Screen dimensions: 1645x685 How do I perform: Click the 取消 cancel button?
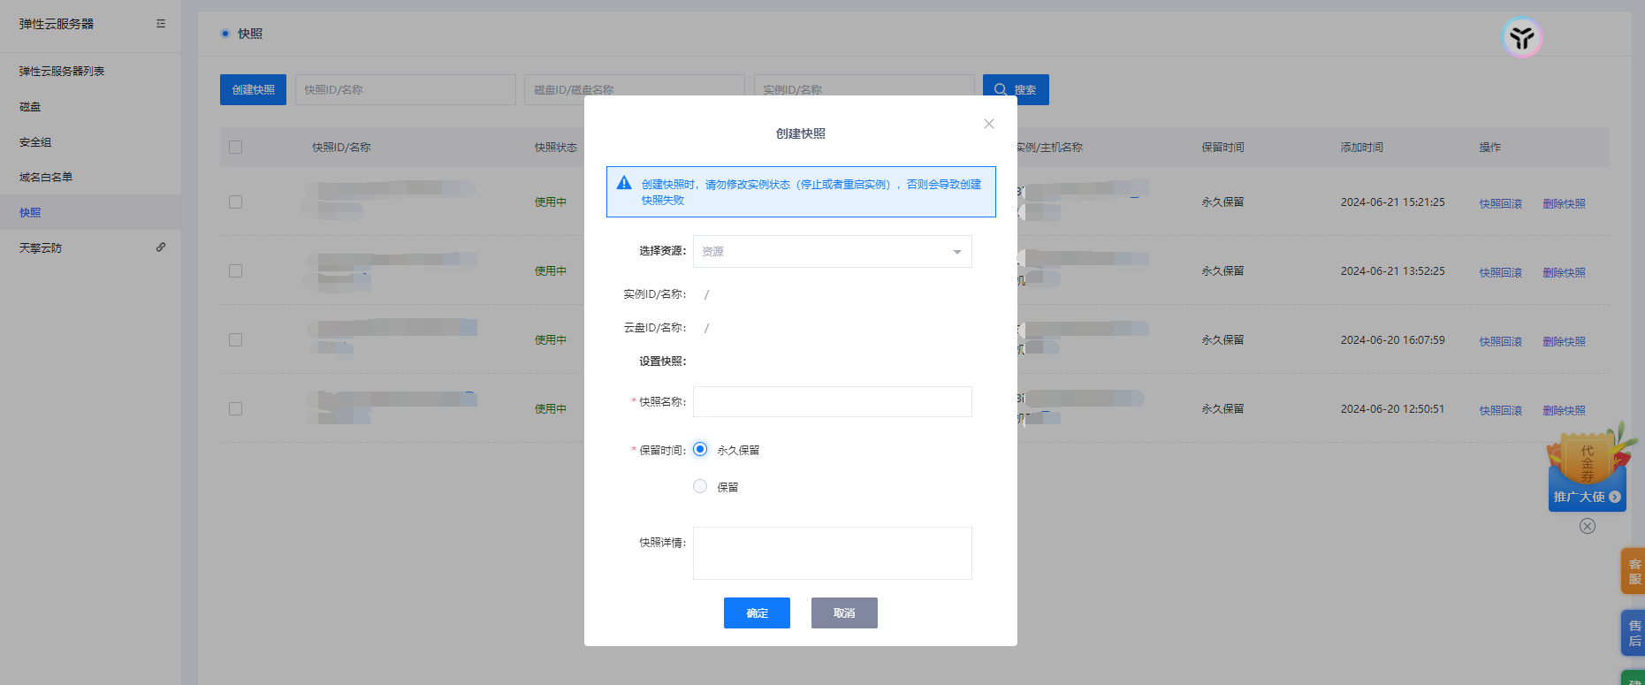click(844, 613)
